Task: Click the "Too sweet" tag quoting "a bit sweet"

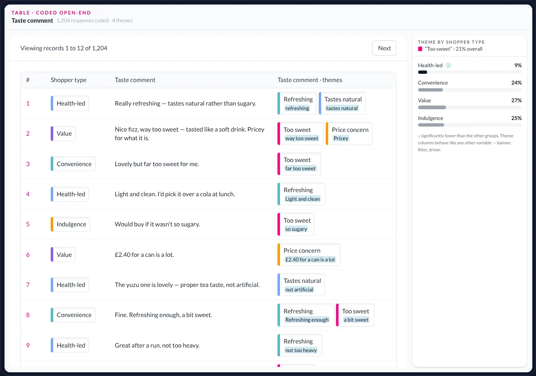Action: (355, 315)
